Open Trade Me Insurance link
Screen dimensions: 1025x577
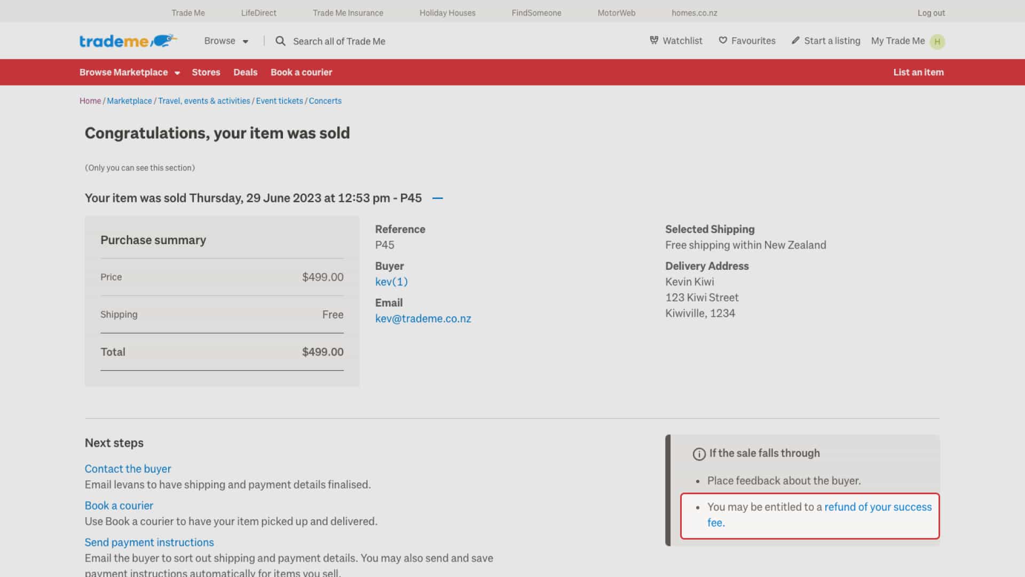point(348,13)
